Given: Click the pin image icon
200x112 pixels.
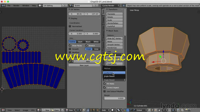Looking at the screenshot, I should point(62,110).
